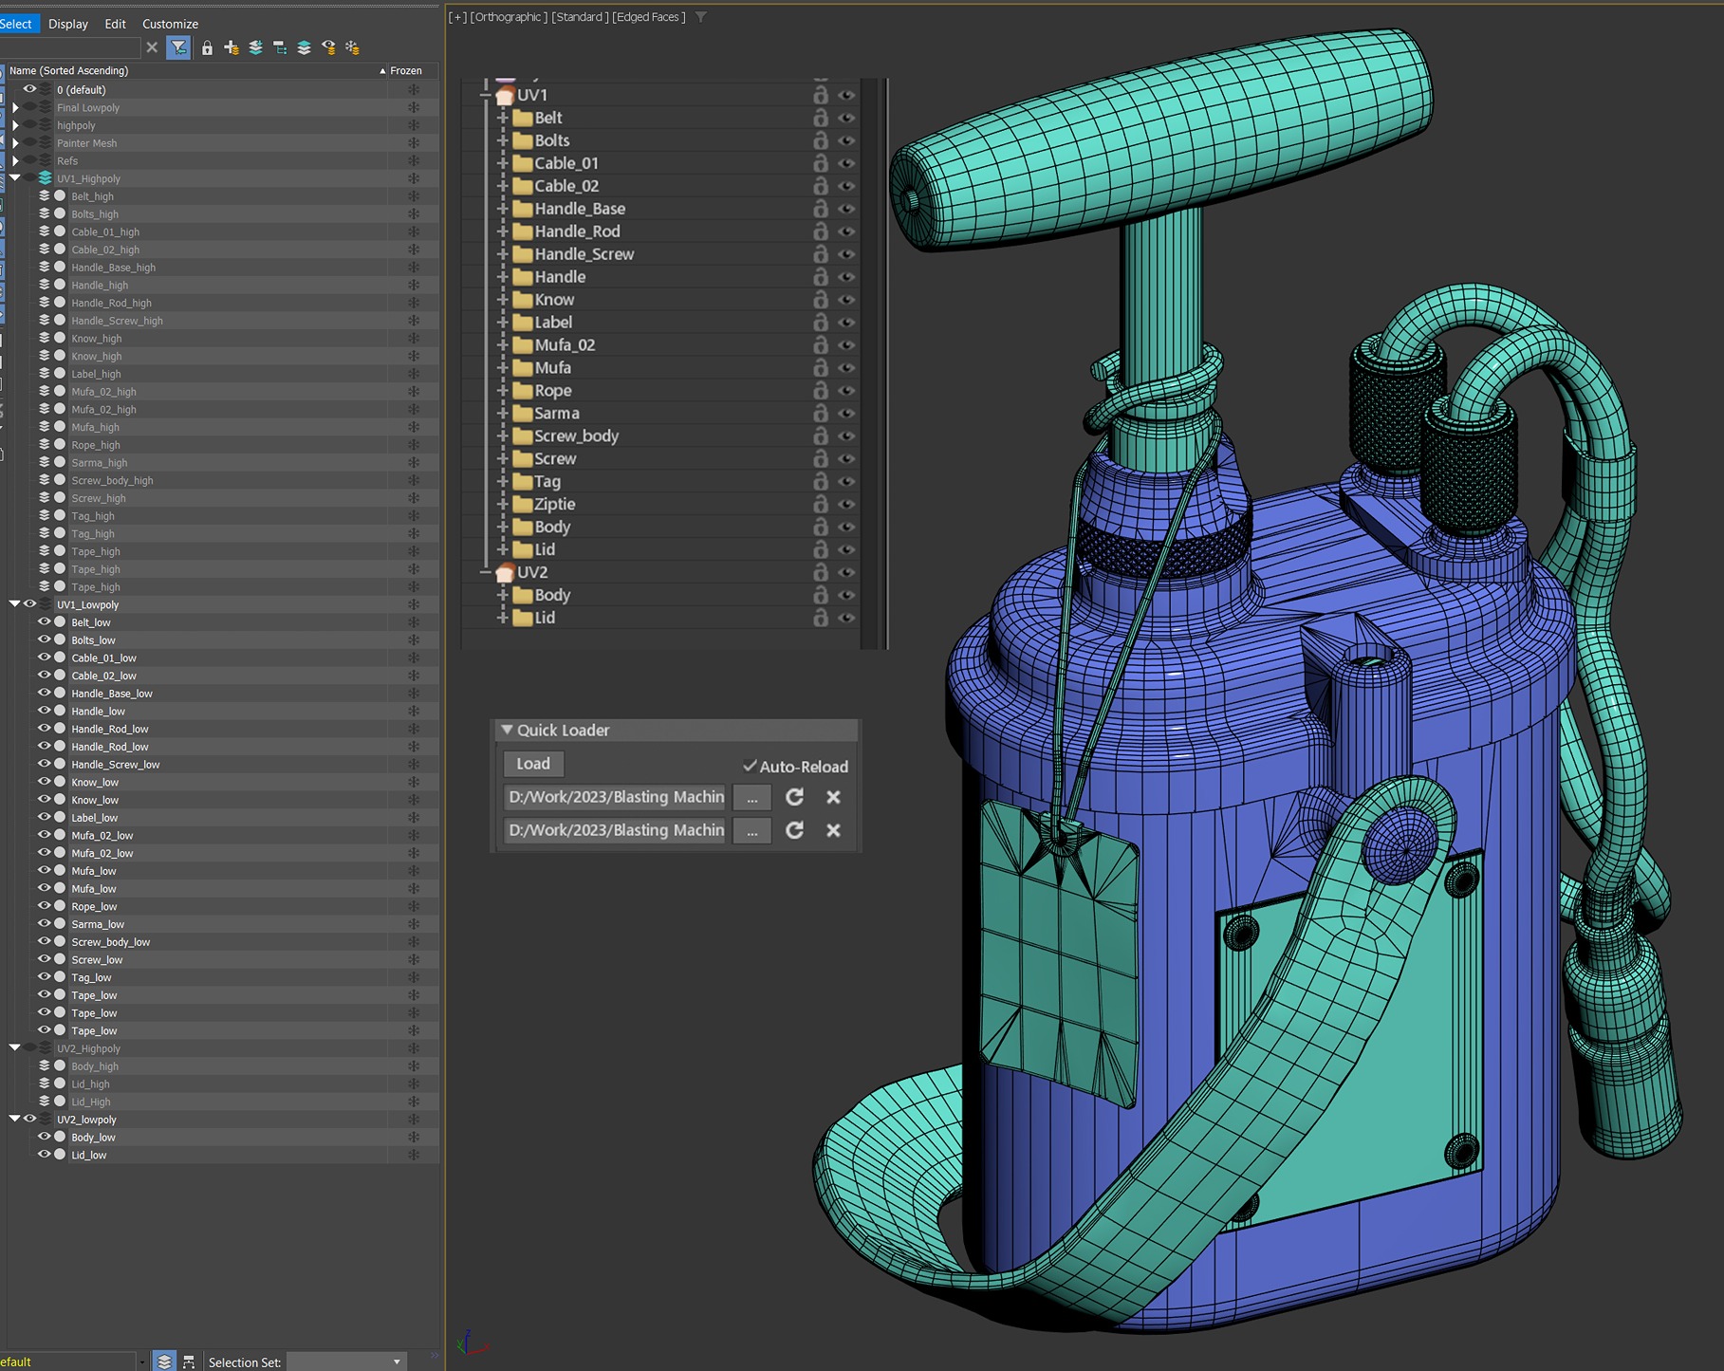The image size is (1724, 1371).
Task: Click browse button for first file path
Action: coord(751,797)
